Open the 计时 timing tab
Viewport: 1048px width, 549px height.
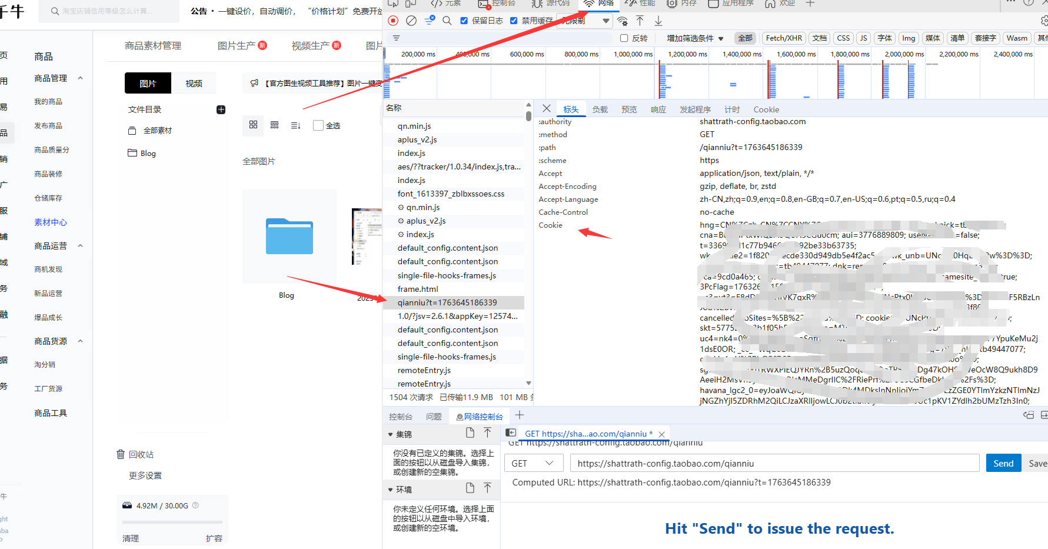coord(732,109)
